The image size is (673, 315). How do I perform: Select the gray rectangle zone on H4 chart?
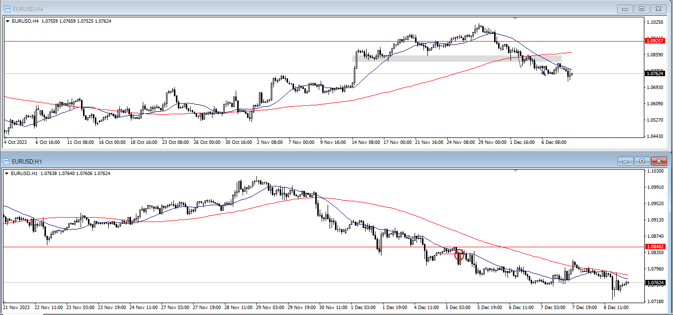point(445,58)
